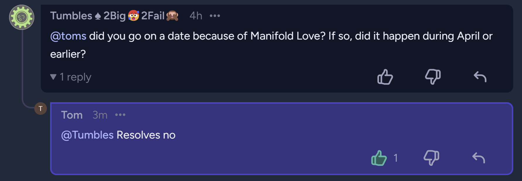This screenshot has height=181, width=522.
Task: Click the 3m reply timestamp
Action: [x=100, y=115]
